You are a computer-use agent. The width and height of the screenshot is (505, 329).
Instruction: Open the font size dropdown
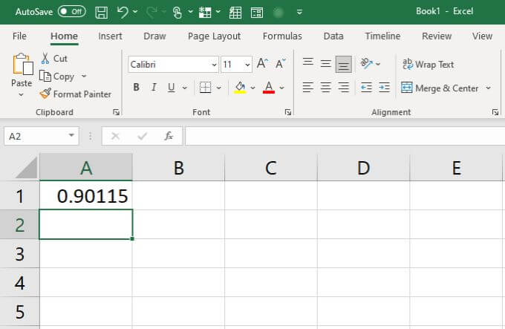(247, 65)
